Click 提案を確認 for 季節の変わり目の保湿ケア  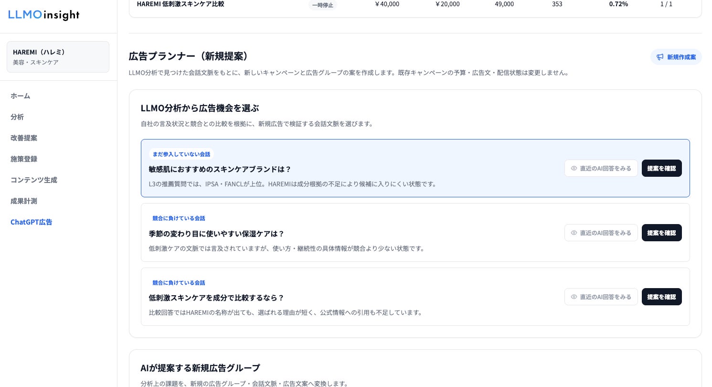662,233
